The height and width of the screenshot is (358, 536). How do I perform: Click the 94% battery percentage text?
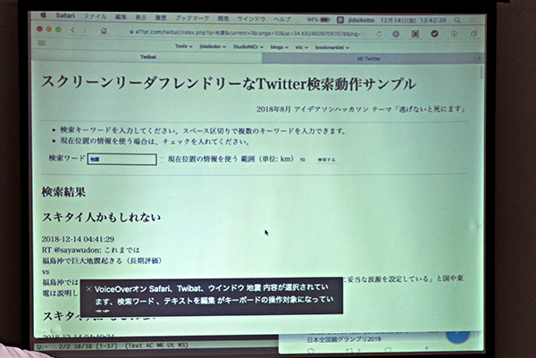point(312,20)
